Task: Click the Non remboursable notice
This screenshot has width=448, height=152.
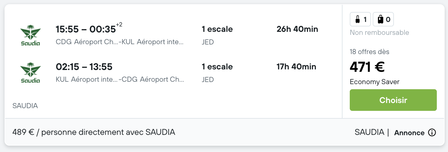Action: 379,32
